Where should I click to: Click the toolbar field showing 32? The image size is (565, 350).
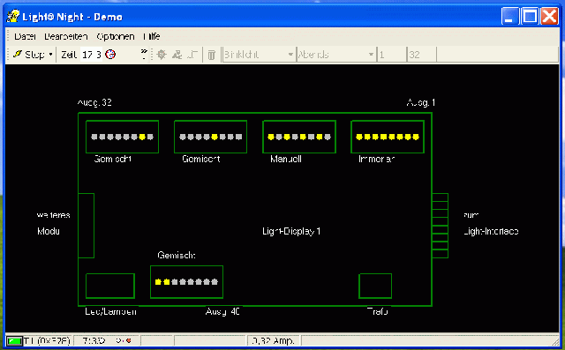click(x=422, y=55)
